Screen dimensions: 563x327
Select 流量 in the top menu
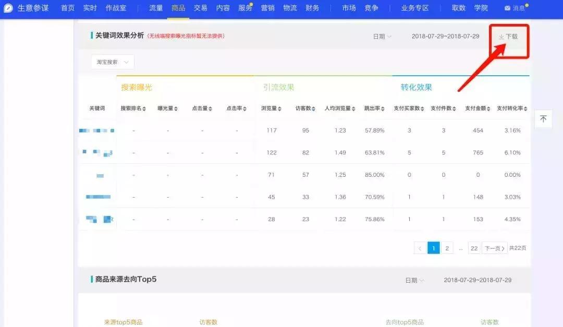tap(156, 8)
